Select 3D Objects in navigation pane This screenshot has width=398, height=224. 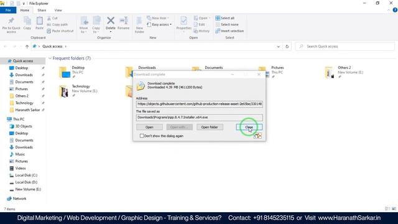[x=24, y=126]
